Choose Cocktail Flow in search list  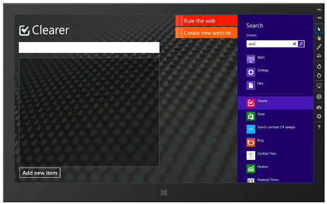pos(275,155)
